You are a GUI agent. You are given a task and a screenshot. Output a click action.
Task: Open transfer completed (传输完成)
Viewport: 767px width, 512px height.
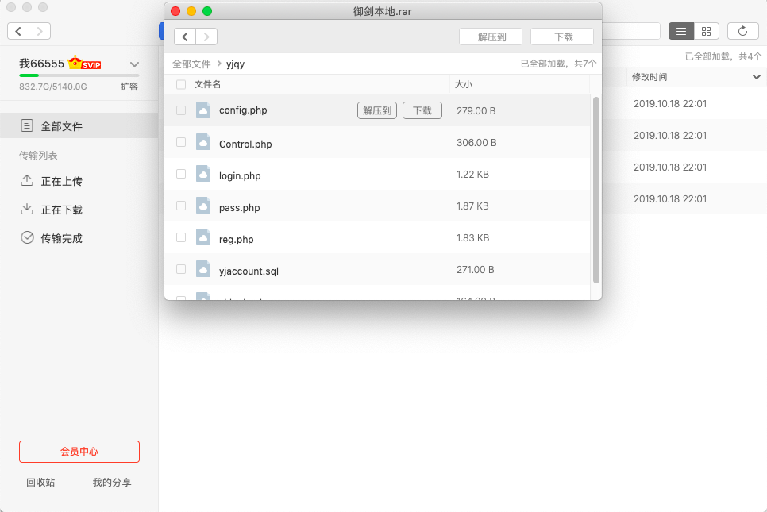tap(61, 238)
